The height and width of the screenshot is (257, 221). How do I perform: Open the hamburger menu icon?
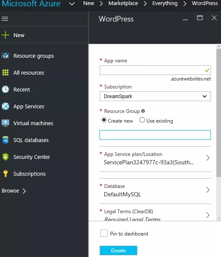tap(5, 19)
